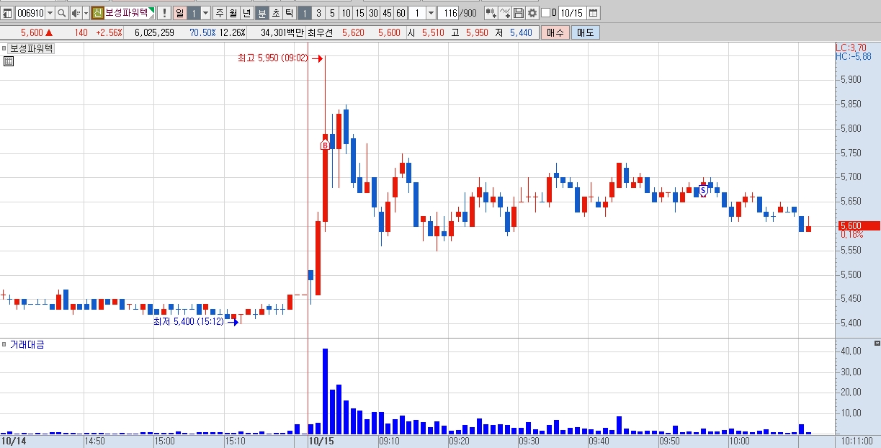Click the add line indicator icon
The image size is (881, 448).
[505, 13]
